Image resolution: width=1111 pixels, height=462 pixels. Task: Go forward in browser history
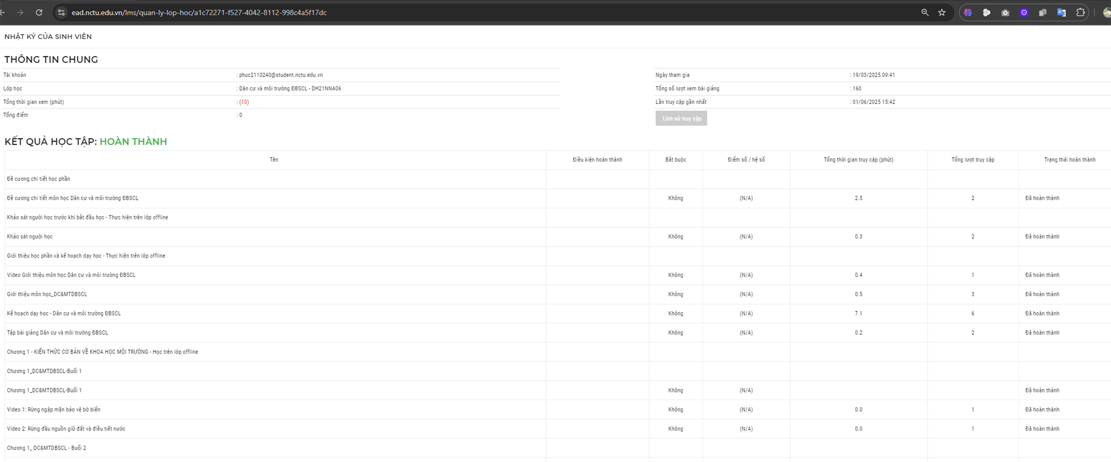[x=20, y=13]
